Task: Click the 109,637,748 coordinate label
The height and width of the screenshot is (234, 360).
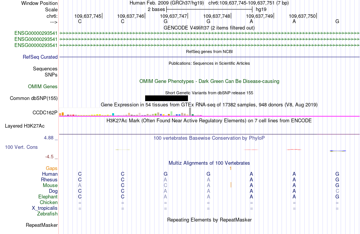Action: (216, 16)
